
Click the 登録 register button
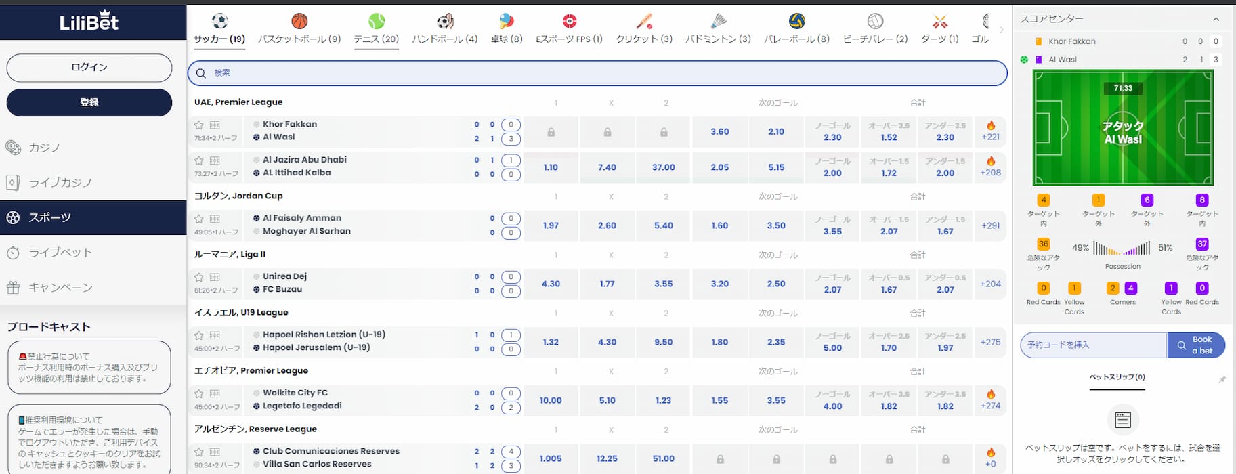click(89, 103)
